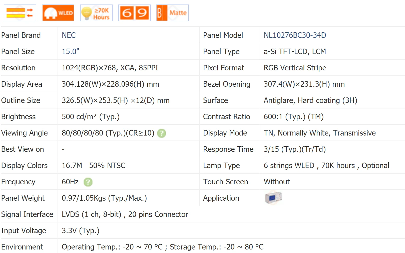This screenshot has width=405, height=253.
Task: Click the Brightness label
Action: tap(18, 117)
